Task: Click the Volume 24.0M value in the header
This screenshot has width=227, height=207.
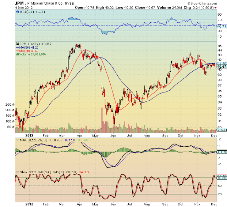Action: point(170,8)
